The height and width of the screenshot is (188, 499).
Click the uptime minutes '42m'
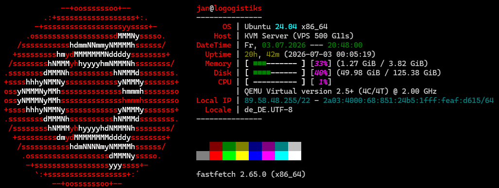click(x=273, y=54)
